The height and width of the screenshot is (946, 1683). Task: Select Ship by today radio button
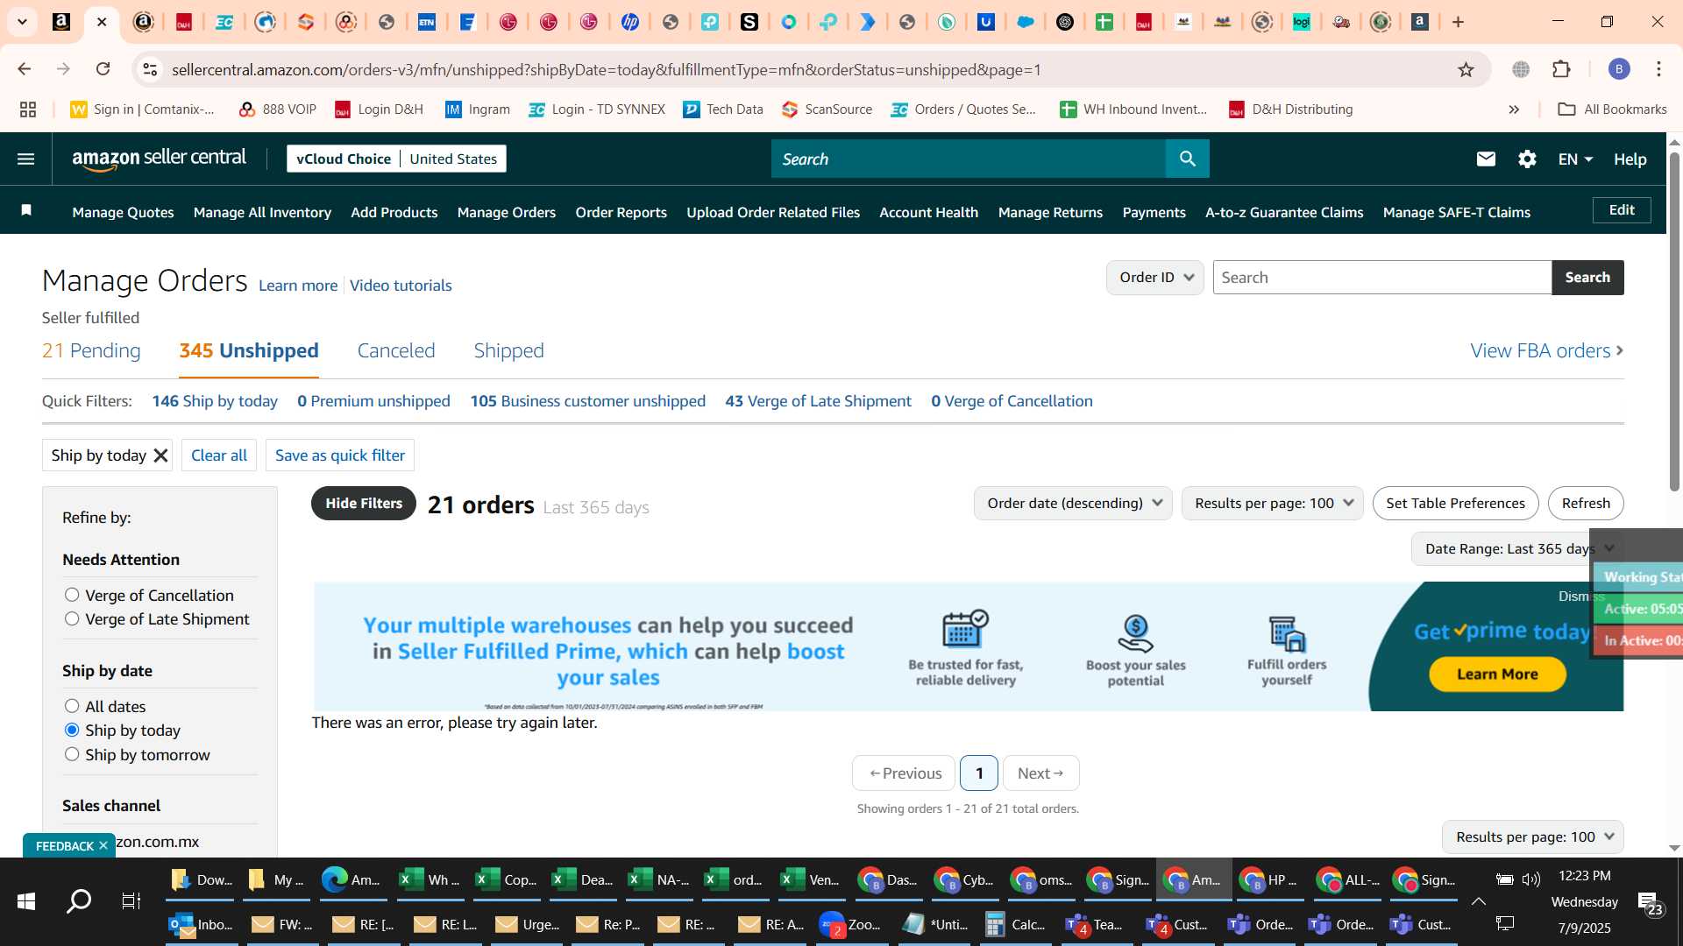tap(72, 730)
